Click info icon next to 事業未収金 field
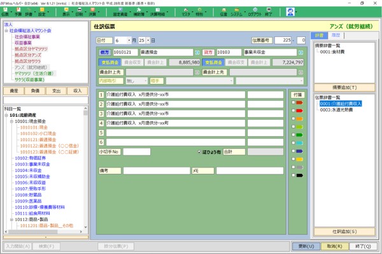The height and width of the screenshot is (254, 382). 301,52
